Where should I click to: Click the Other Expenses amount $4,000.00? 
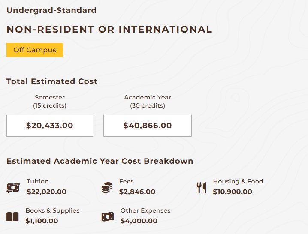click(139, 221)
